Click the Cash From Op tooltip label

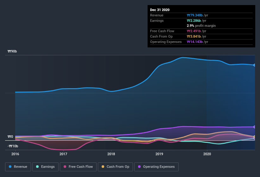(x=161, y=36)
